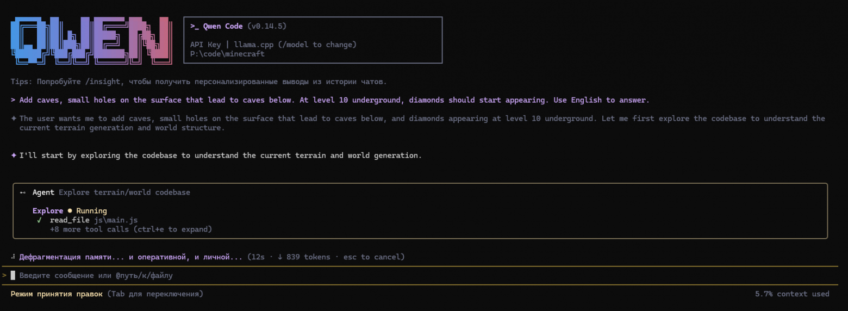The image size is (848, 311).
Task: Expand the +8 more tool calls line
Action: 130,229
